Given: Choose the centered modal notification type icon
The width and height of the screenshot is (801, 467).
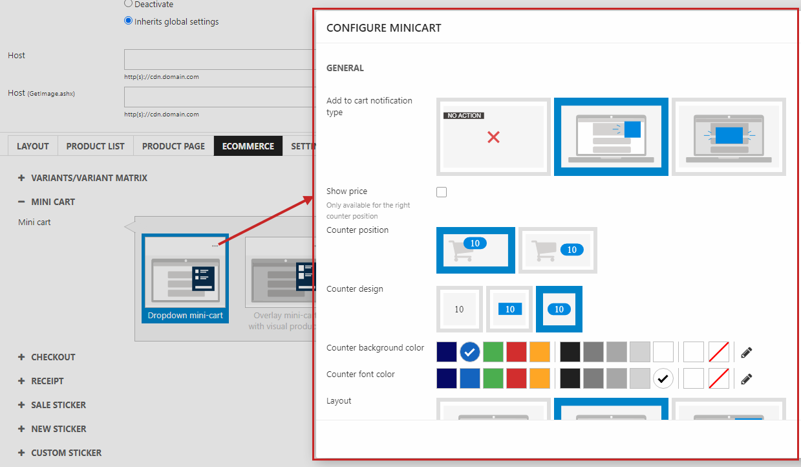Looking at the screenshot, I should click(x=729, y=136).
